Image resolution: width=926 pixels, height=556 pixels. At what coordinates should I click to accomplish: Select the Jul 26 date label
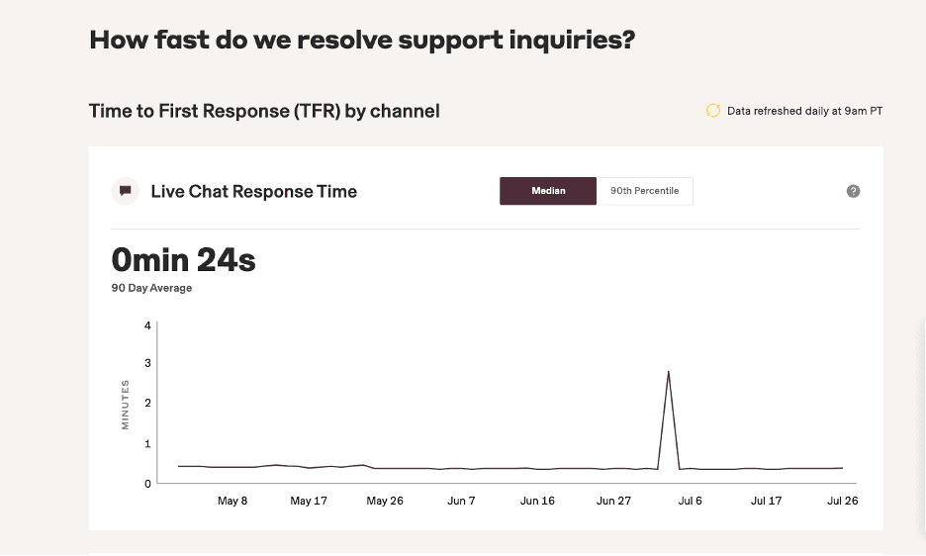(842, 501)
